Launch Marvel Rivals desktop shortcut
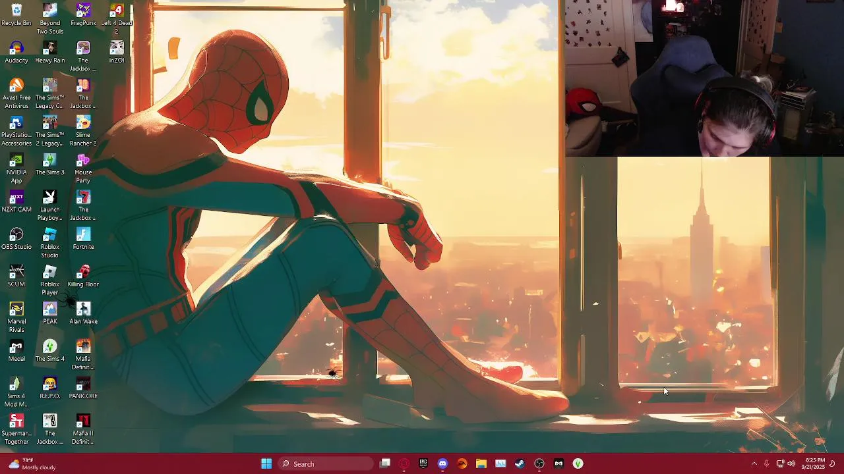Screen dimensions: 844x474 point(16,317)
